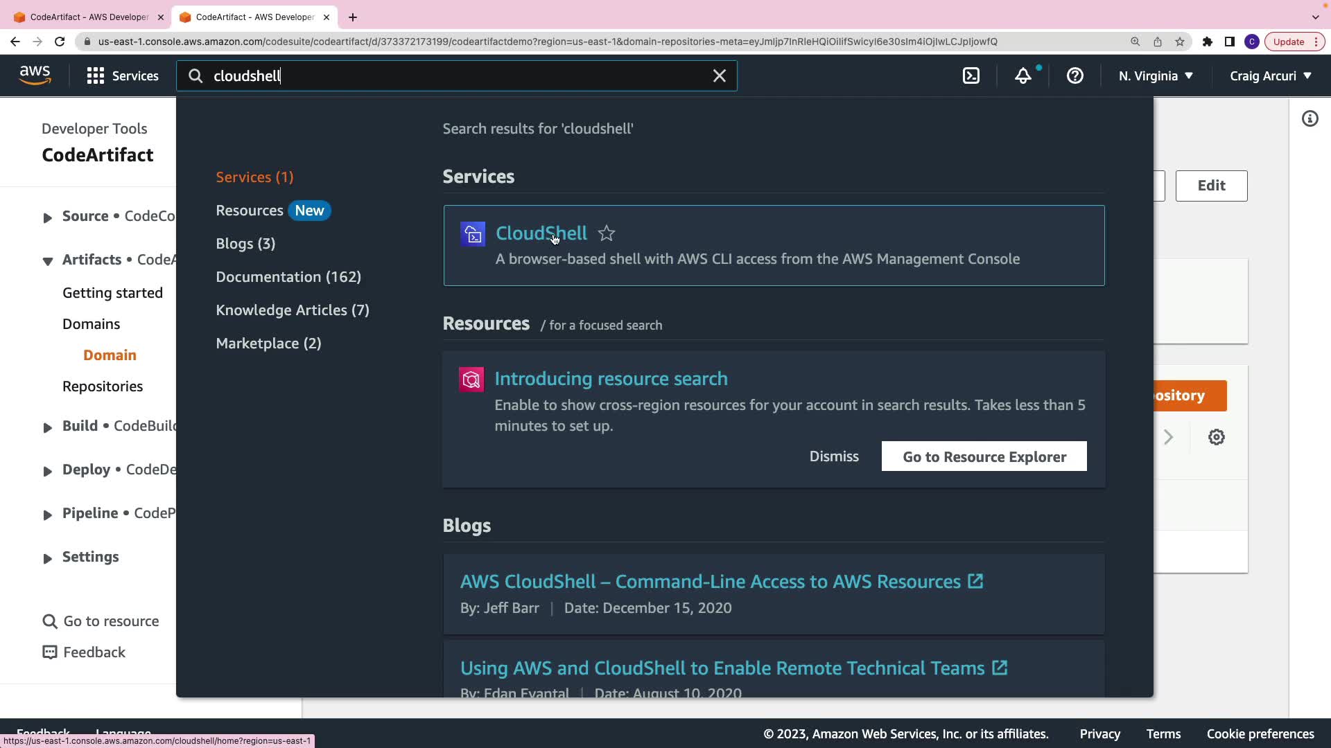Screen dimensions: 1331x748
Task: Open CloudShell from the top navigation icon
Action: pos(971,76)
